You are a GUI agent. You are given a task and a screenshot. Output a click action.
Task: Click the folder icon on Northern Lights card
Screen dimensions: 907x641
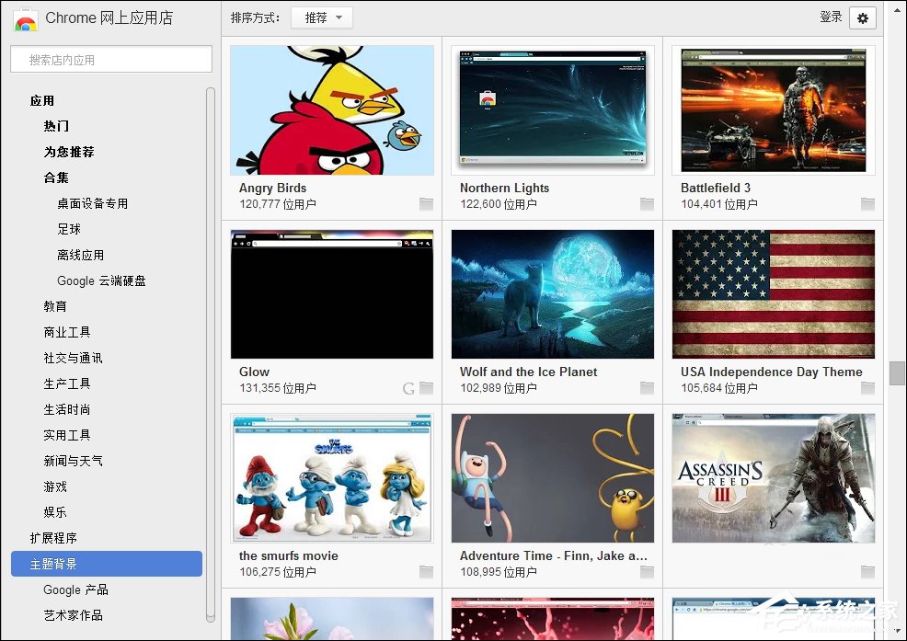click(x=647, y=204)
